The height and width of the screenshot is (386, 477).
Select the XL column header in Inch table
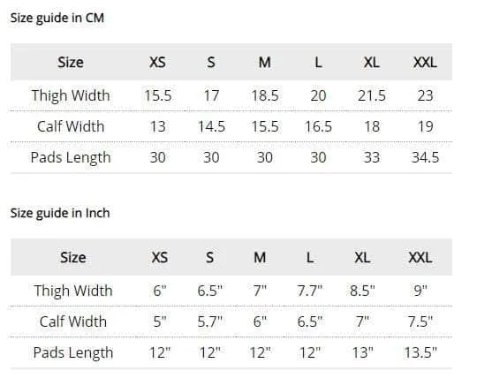[362, 258]
